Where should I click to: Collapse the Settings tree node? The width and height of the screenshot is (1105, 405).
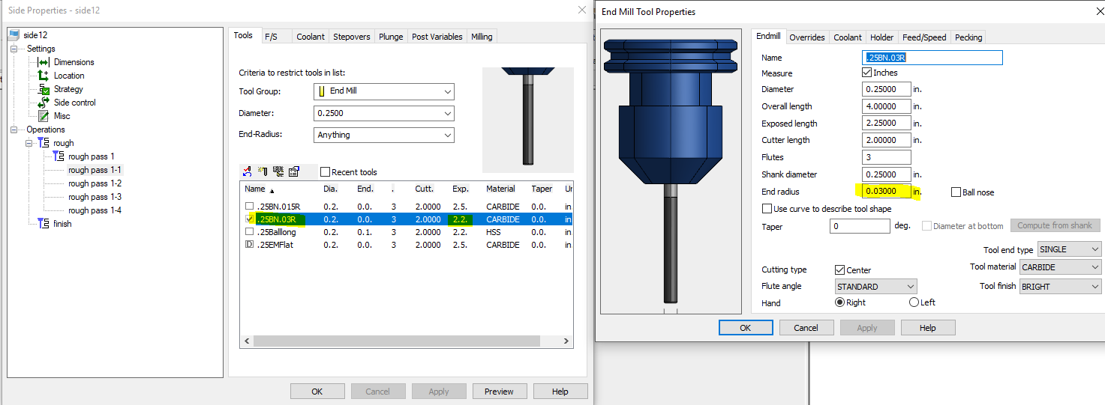tap(14, 49)
